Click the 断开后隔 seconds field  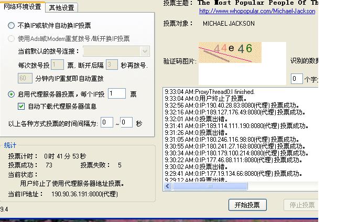pyautogui.click(x=112, y=65)
